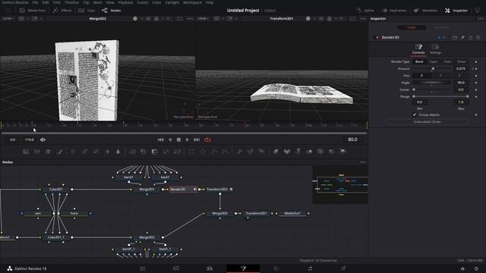Add Image Plane 3D node from toolbar
Viewport: 486px width, 273px height.
tap(276, 152)
